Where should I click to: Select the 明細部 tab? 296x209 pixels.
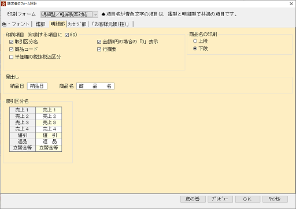point(58,24)
